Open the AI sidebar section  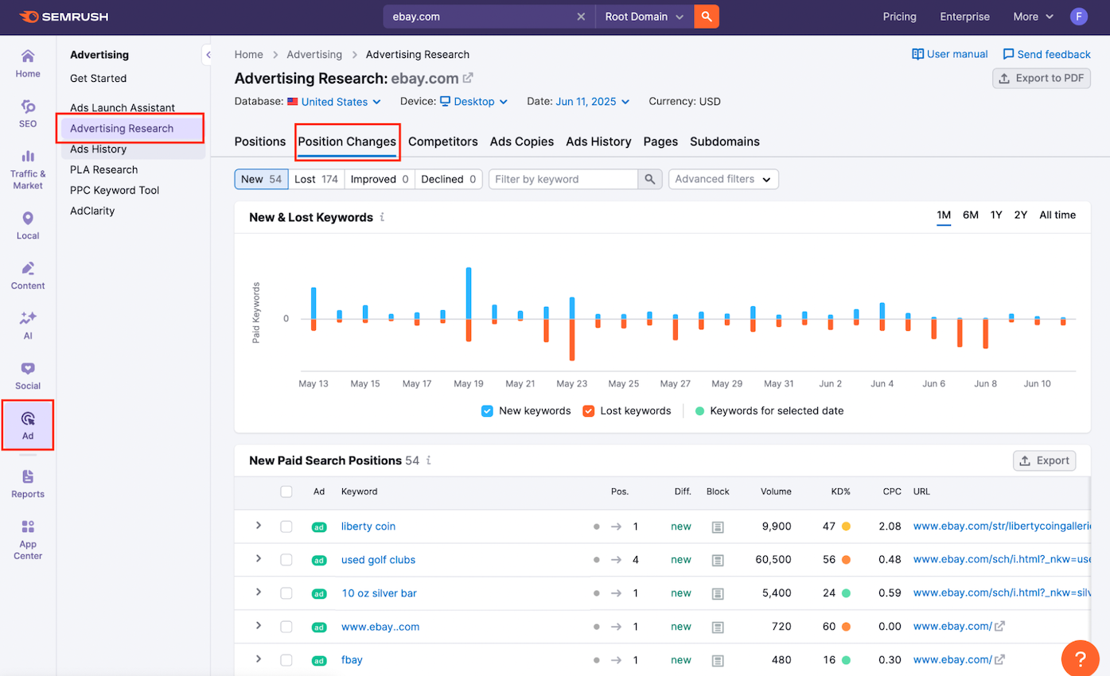(28, 324)
